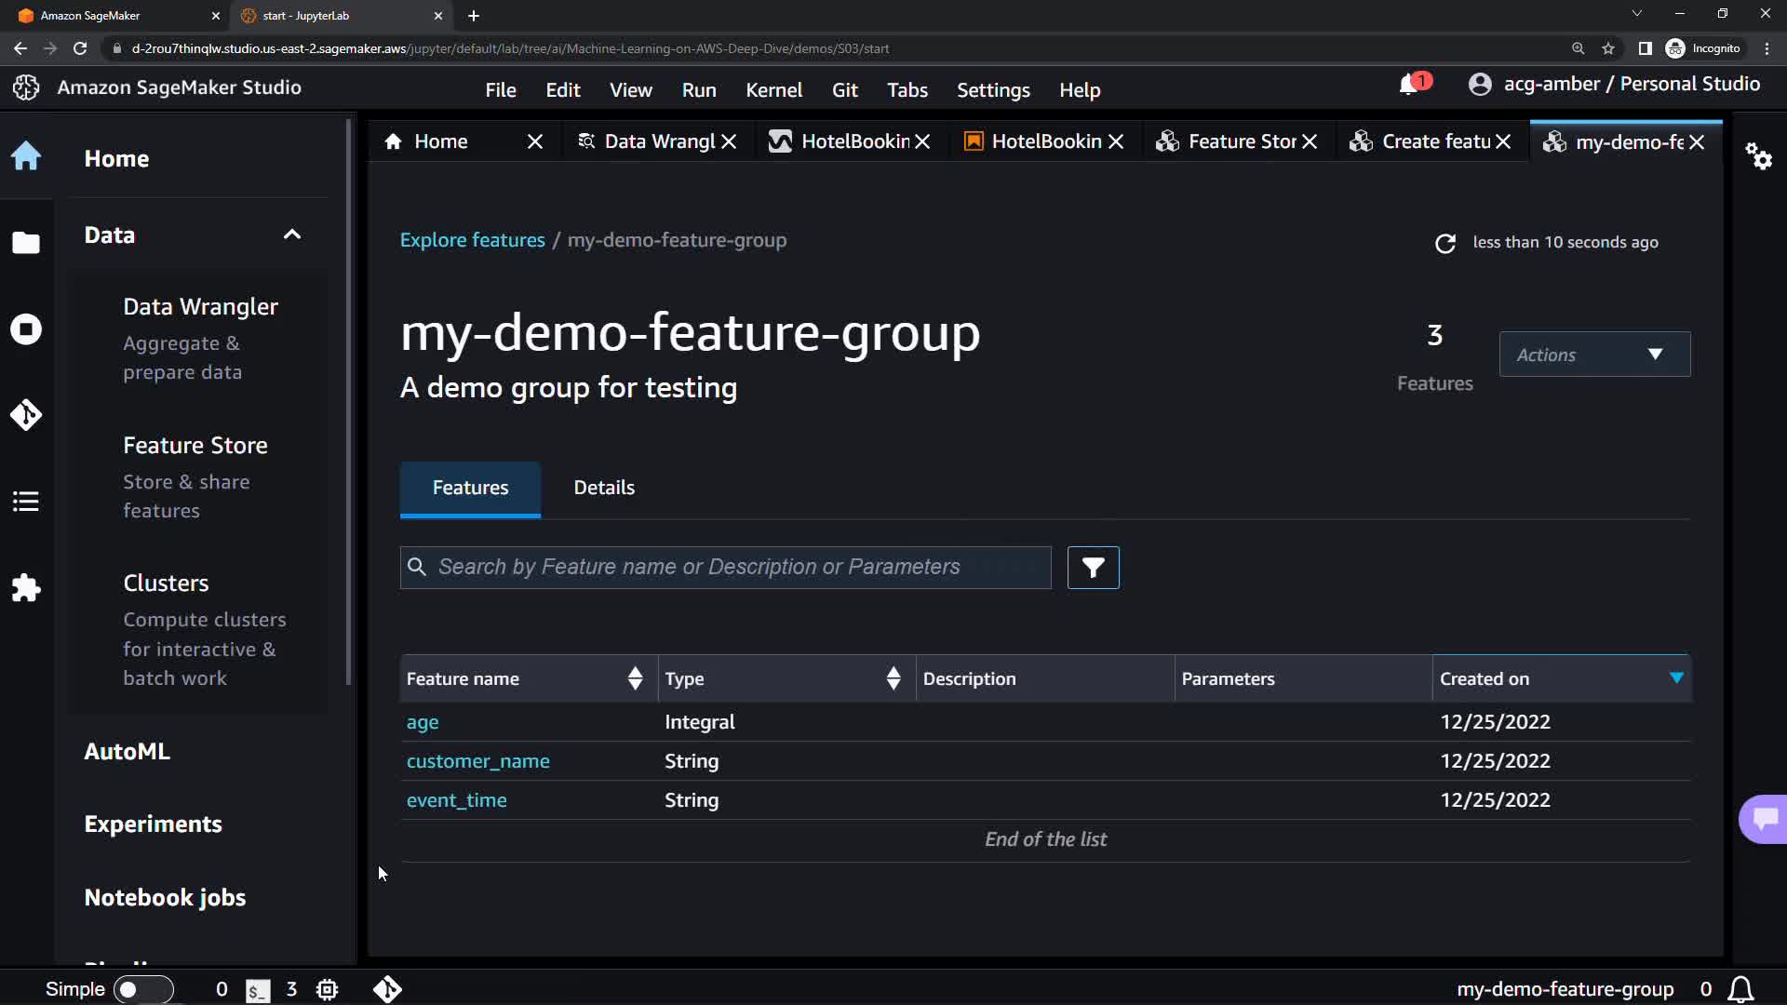Screen dimensions: 1787x1005
Task: Collapse the Data section in sidebar
Action: coord(292,234)
